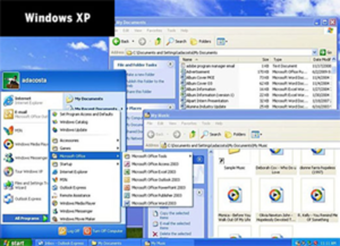Click Search in My Documents window toolbar
340x246 pixels.
176,41
